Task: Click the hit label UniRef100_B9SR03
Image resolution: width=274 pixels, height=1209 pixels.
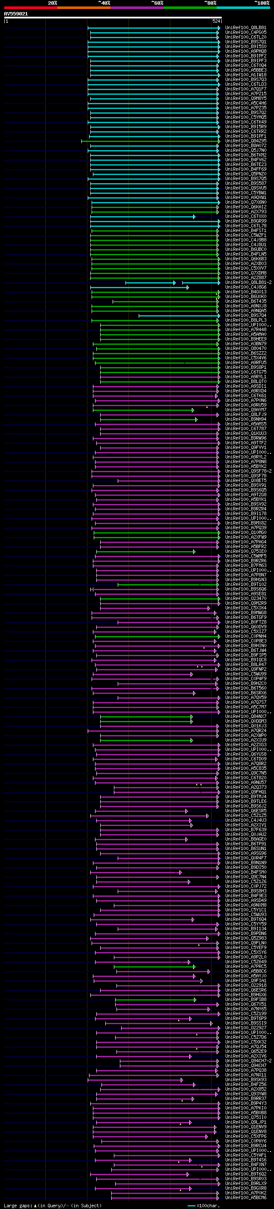Action: point(245,1179)
